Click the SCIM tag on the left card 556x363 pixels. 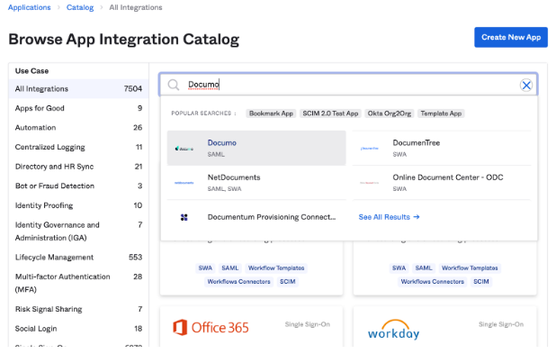(x=288, y=282)
